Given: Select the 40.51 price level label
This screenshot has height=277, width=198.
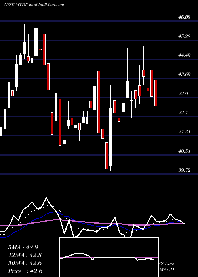Looking at the screenshot, I should (185, 151).
